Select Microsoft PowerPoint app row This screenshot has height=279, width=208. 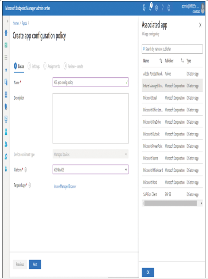point(172,146)
